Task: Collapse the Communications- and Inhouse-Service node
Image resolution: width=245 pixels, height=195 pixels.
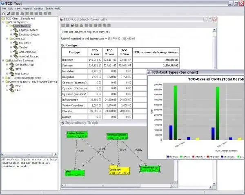Action: (3, 81)
